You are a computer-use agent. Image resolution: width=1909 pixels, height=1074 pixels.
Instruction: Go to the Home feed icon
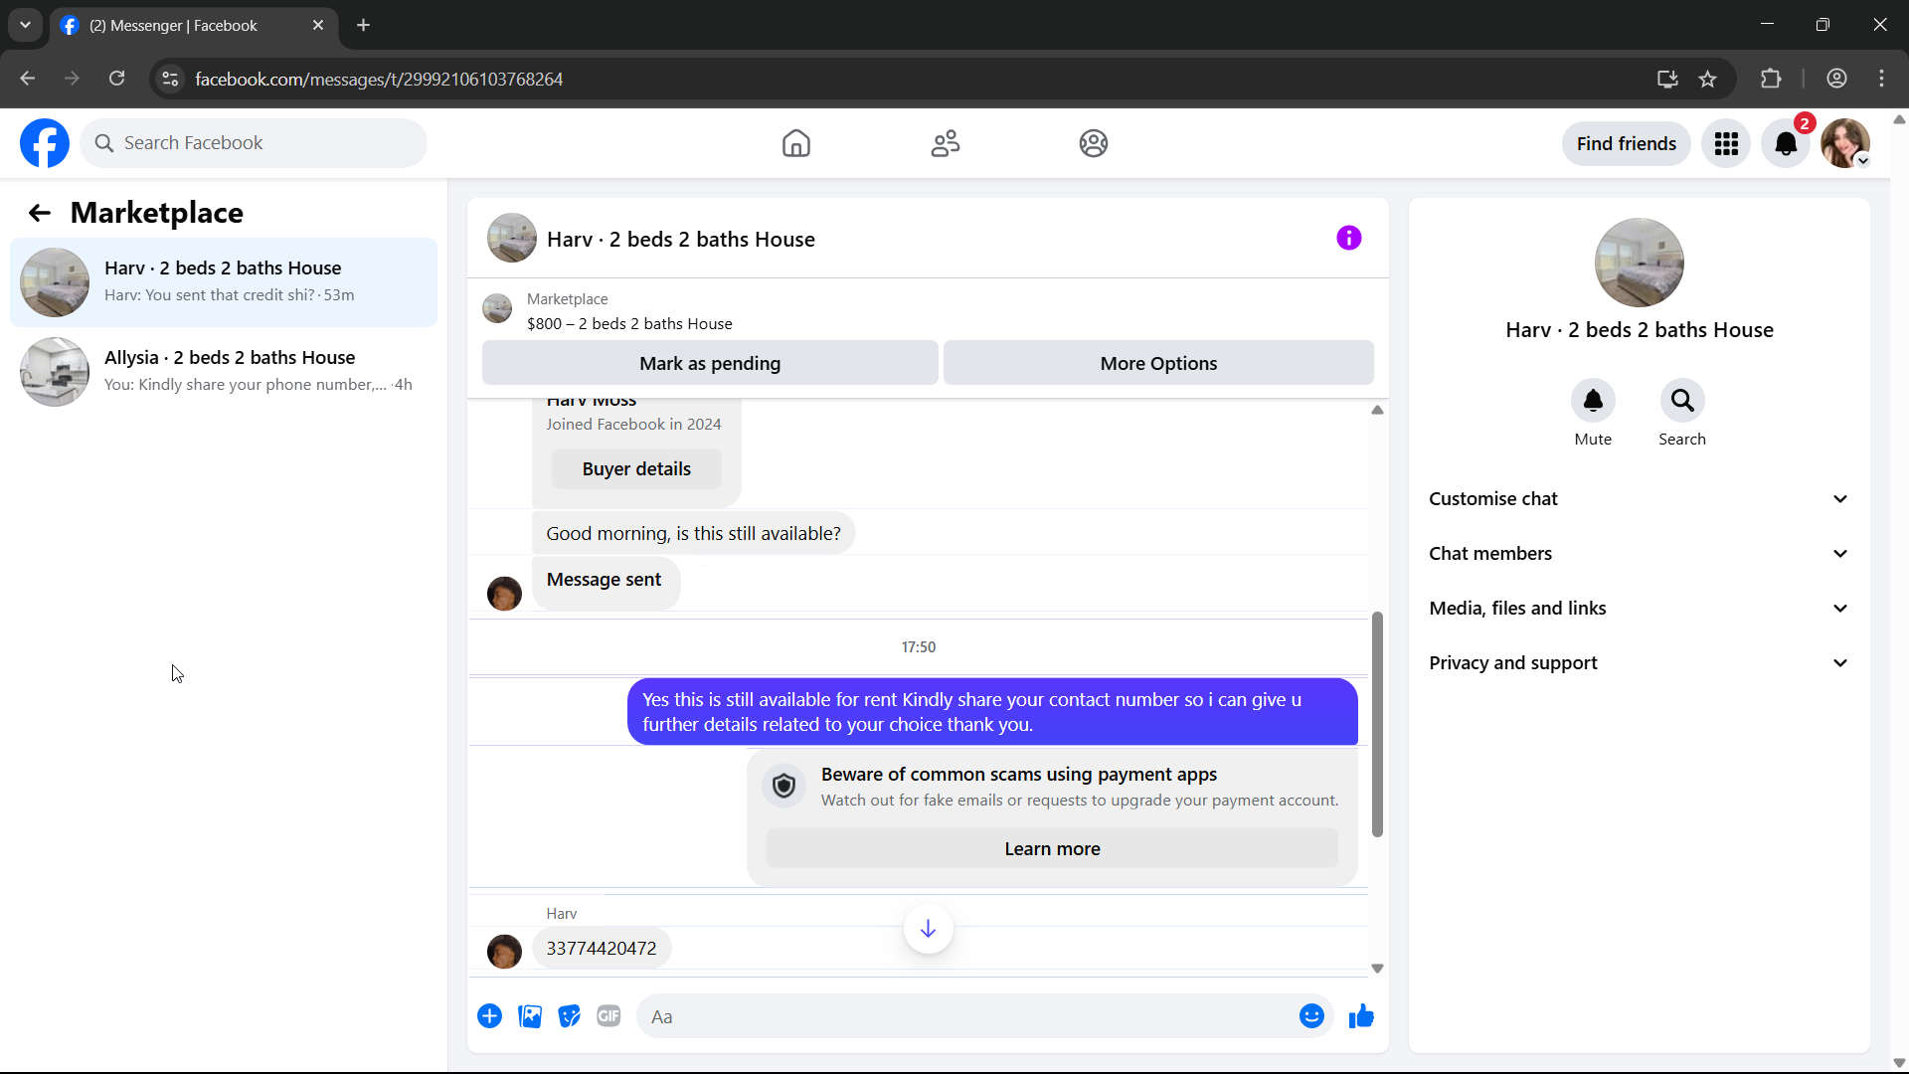(795, 143)
